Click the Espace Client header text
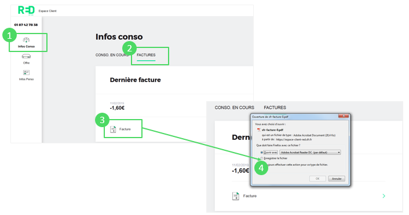Screen dimensions: 409x215 (48, 11)
